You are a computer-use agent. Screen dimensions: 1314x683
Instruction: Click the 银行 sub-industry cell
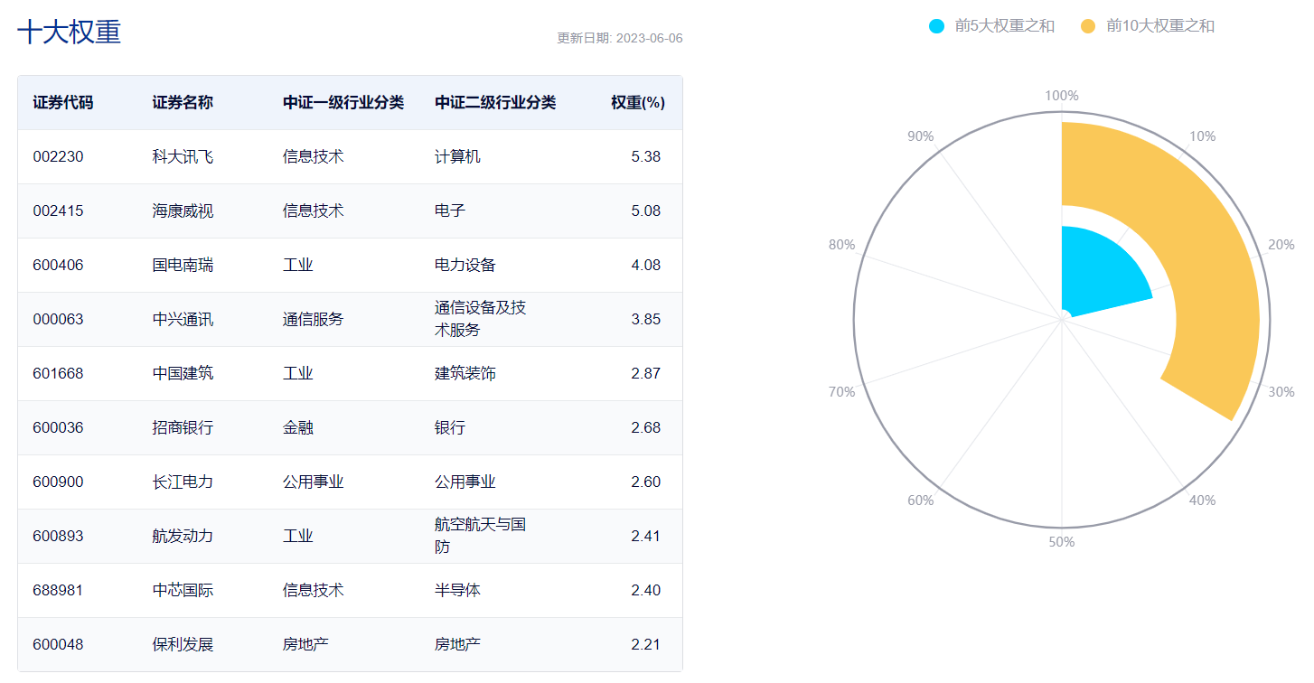[x=449, y=428]
